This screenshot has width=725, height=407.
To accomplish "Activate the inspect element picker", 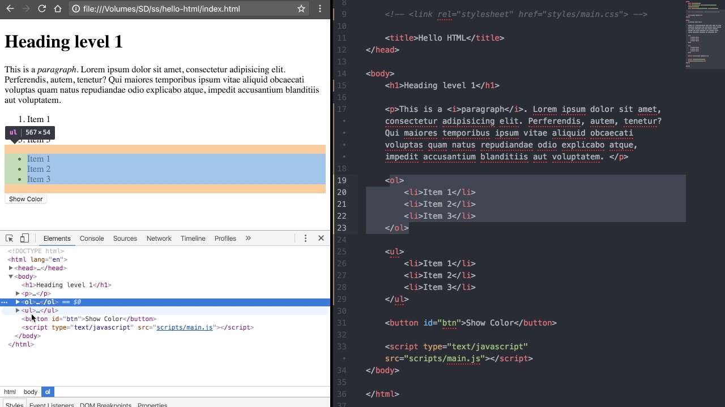I will click(x=10, y=239).
